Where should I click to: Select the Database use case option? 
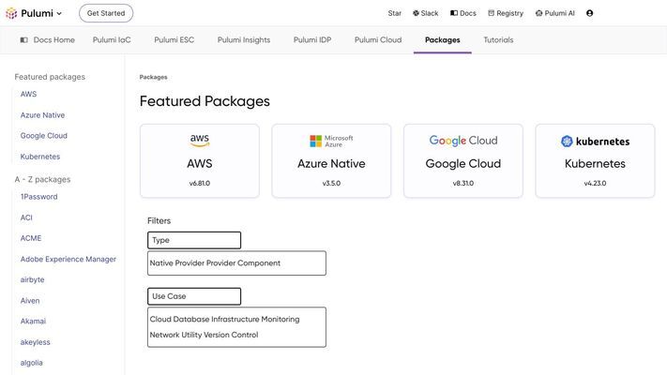click(x=191, y=320)
